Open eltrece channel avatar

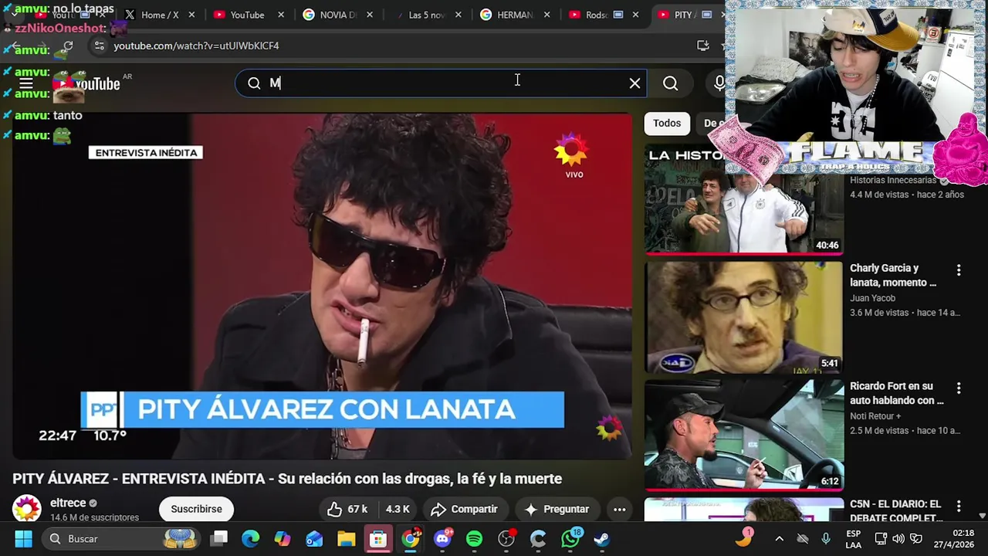point(26,509)
